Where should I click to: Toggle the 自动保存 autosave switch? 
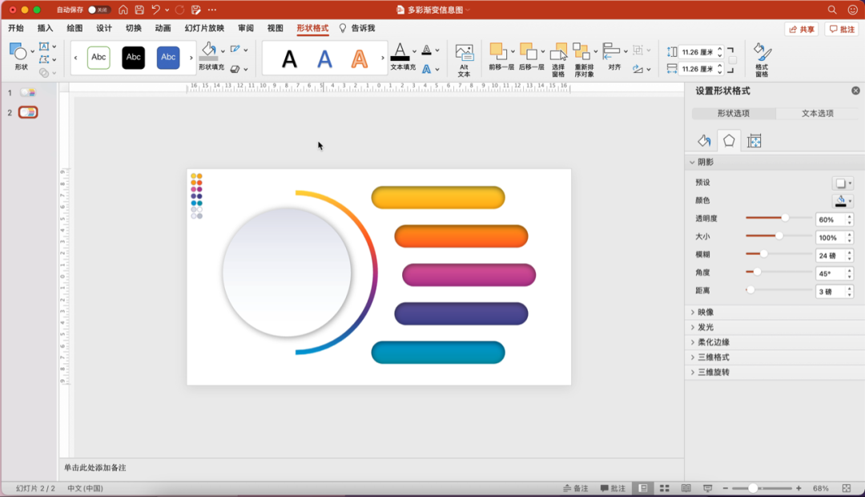[x=99, y=10]
